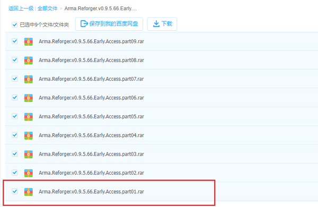Uncheck the checkbox for part02.rar
Viewport: 318px width, 207px height.
click(x=15, y=172)
